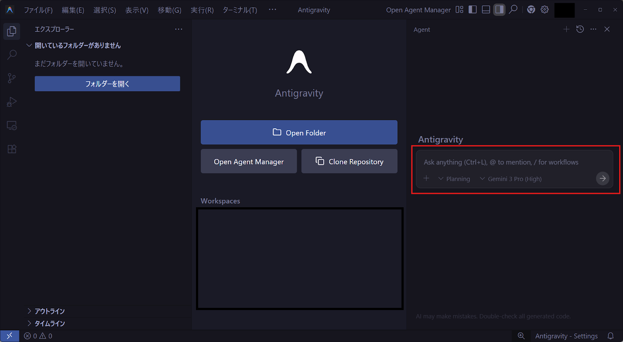Open Antigravity - Settings in status bar
Screen dimensions: 623x342
566,336
